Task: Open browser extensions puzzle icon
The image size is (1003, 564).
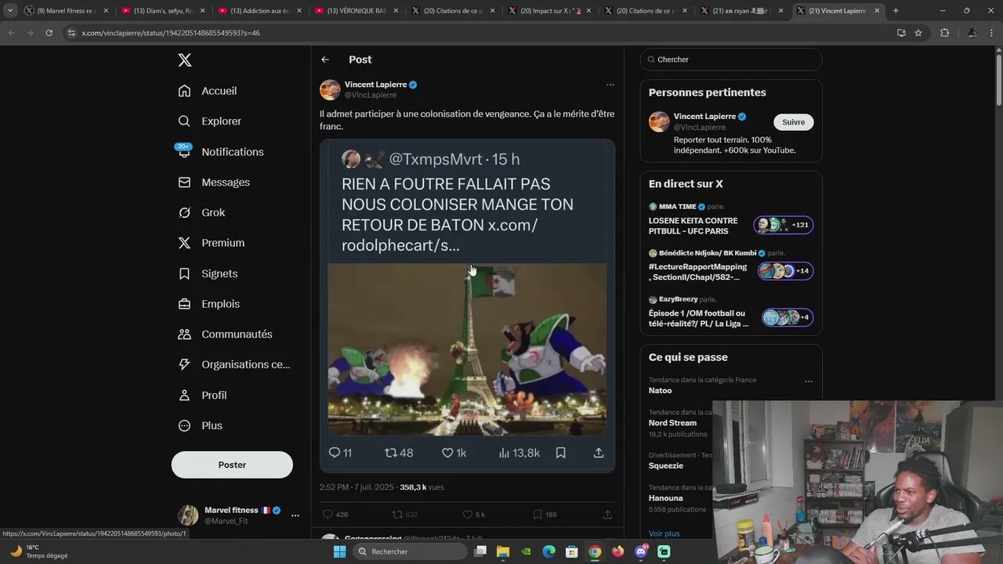Action: [944, 33]
